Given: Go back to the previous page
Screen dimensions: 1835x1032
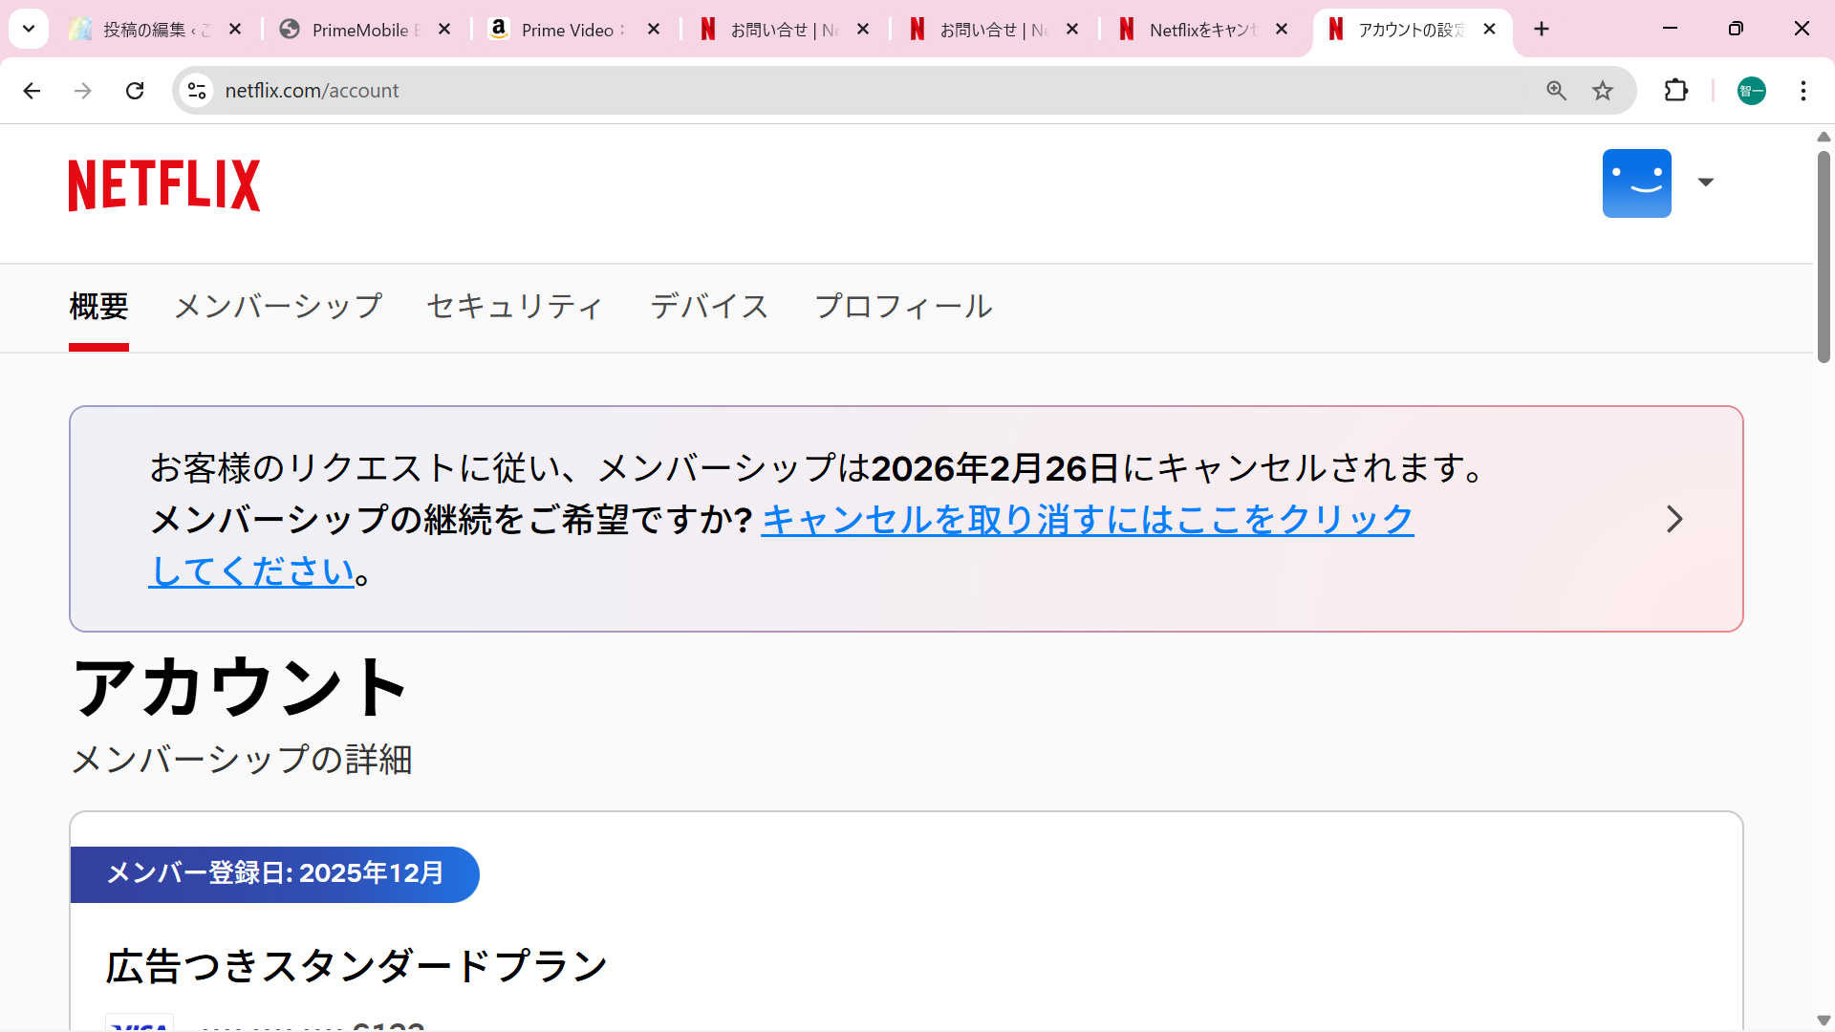Looking at the screenshot, I should [x=32, y=91].
